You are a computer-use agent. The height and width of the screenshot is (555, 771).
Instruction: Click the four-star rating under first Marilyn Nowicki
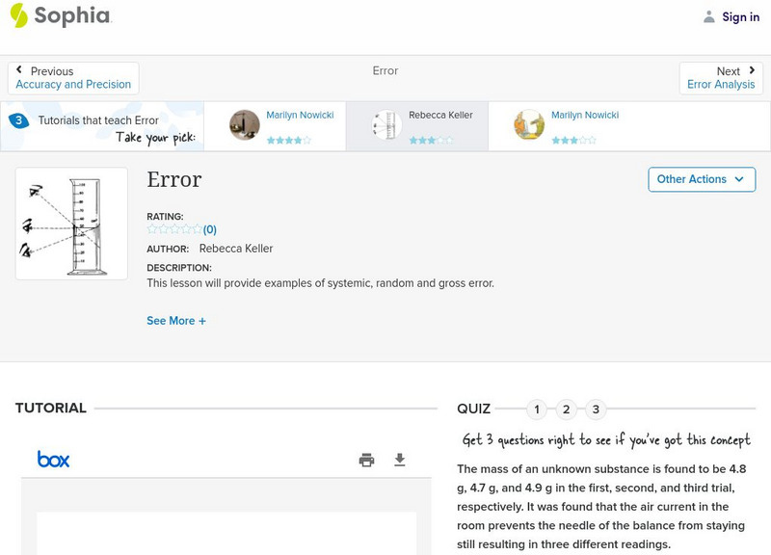pyautogui.click(x=288, y=140)
